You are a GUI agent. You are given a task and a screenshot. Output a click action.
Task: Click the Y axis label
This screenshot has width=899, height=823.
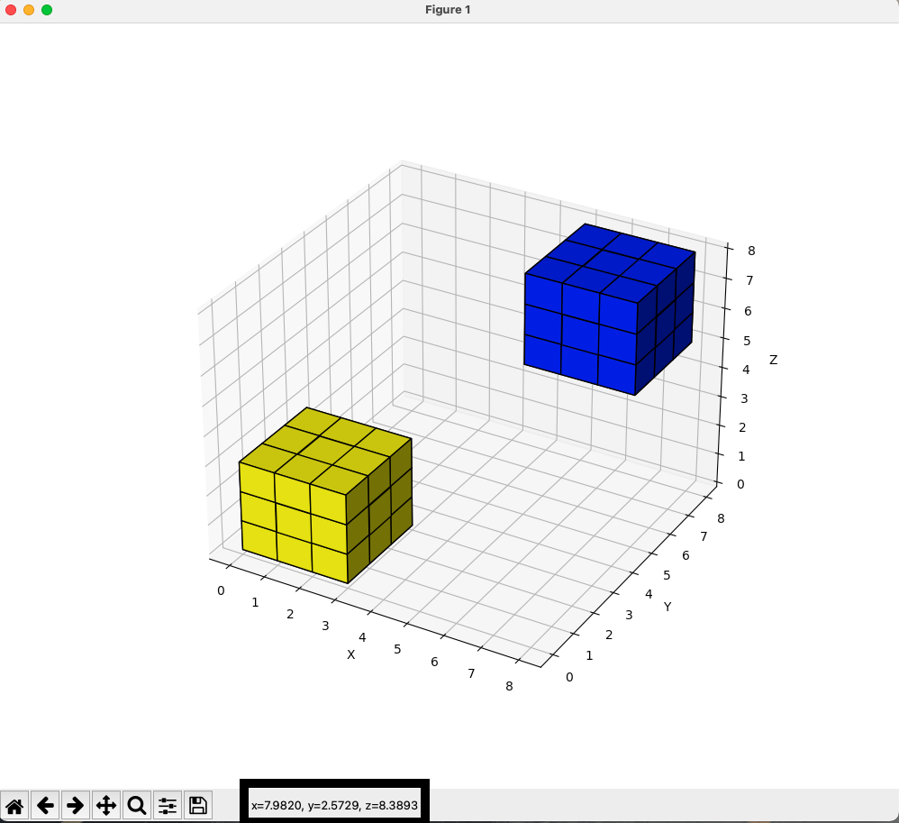coord(667,607)
